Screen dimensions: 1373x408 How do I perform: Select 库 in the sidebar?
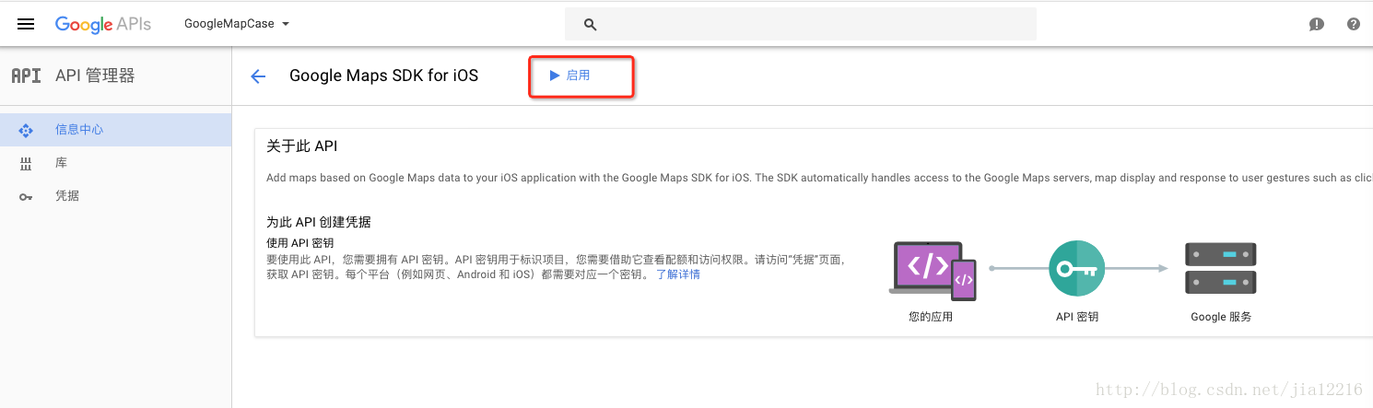pos(115,163)
